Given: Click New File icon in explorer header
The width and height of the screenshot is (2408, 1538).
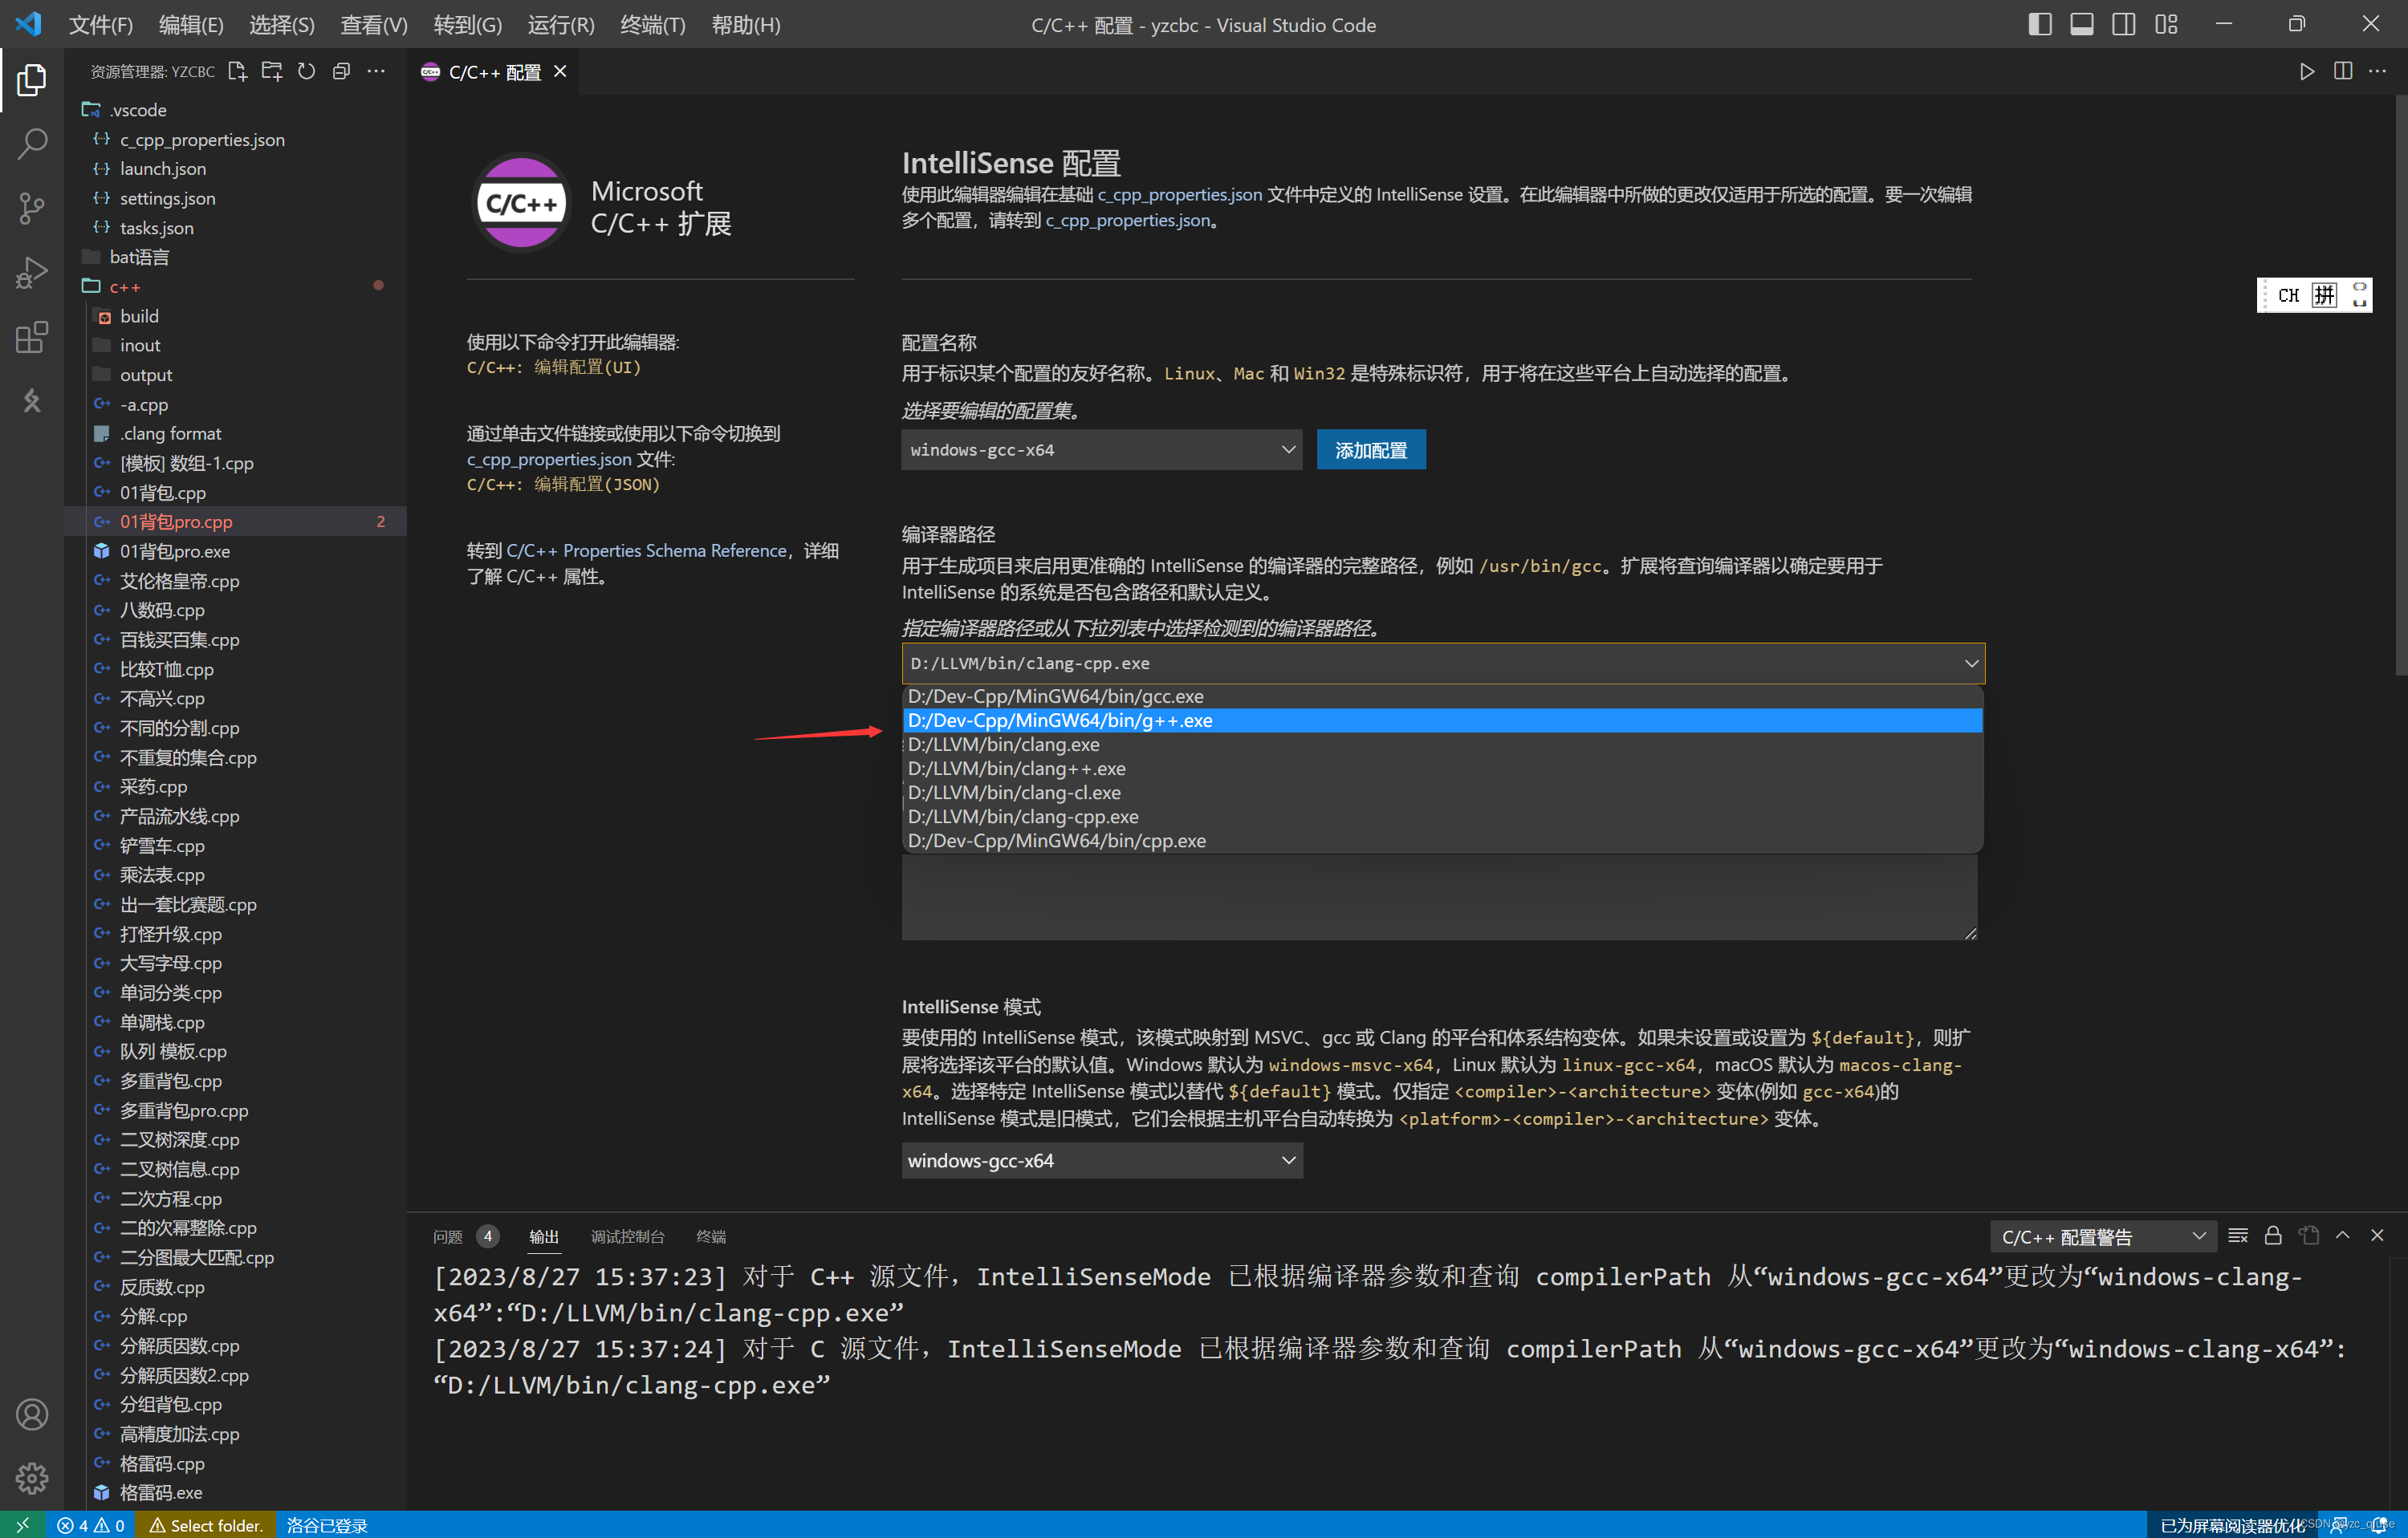Looking at the screenshot, I should pos(237,71).
